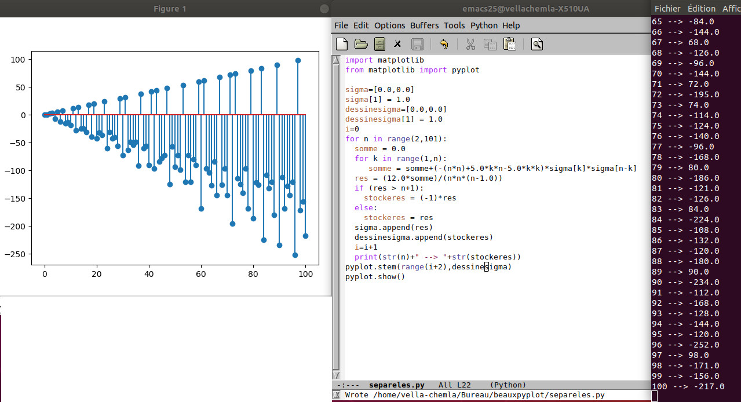Image resolution: width=741 pixels, height=402 pixels.
Task: Open the File menu in Emacs
Action: pos(341,25)
